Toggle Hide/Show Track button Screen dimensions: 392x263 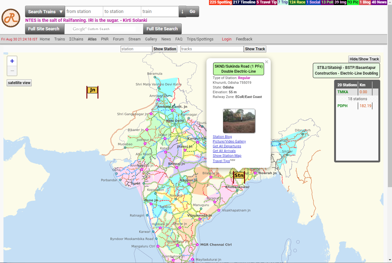coord(364,59)
